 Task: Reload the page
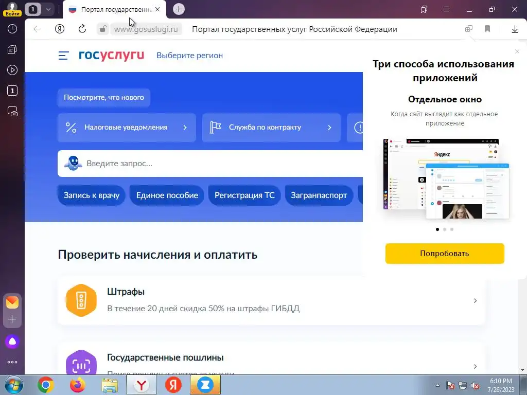[82, 29]
